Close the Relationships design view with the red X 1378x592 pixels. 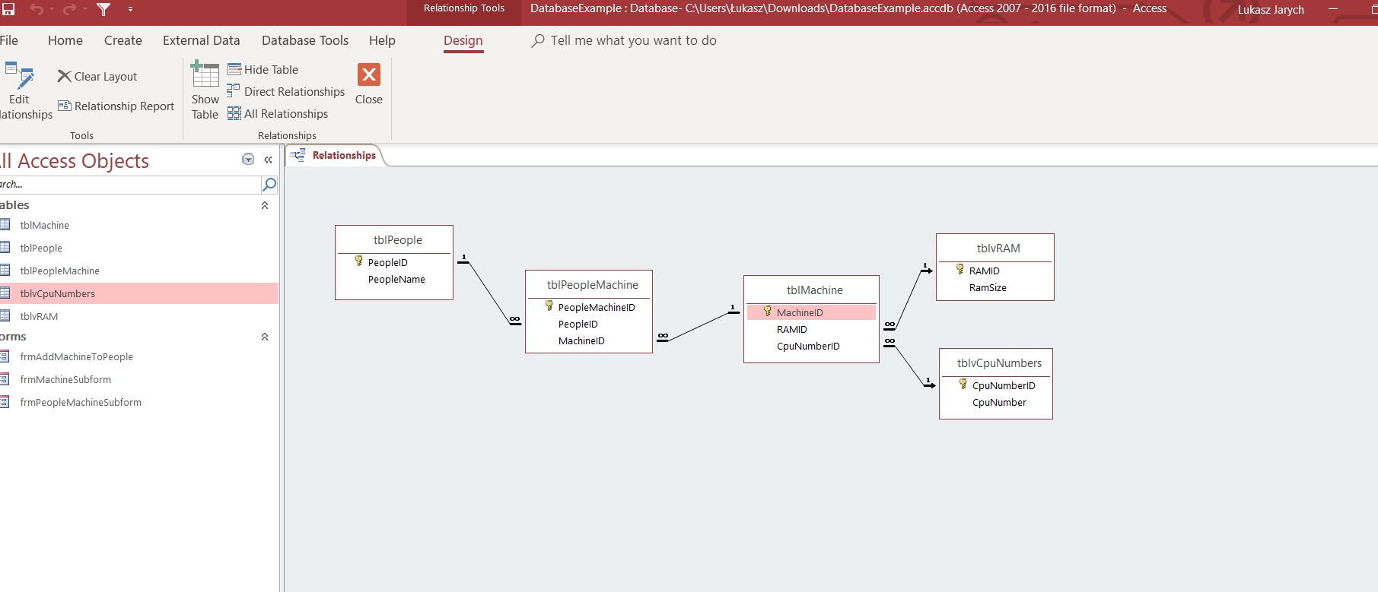(369, 84)
